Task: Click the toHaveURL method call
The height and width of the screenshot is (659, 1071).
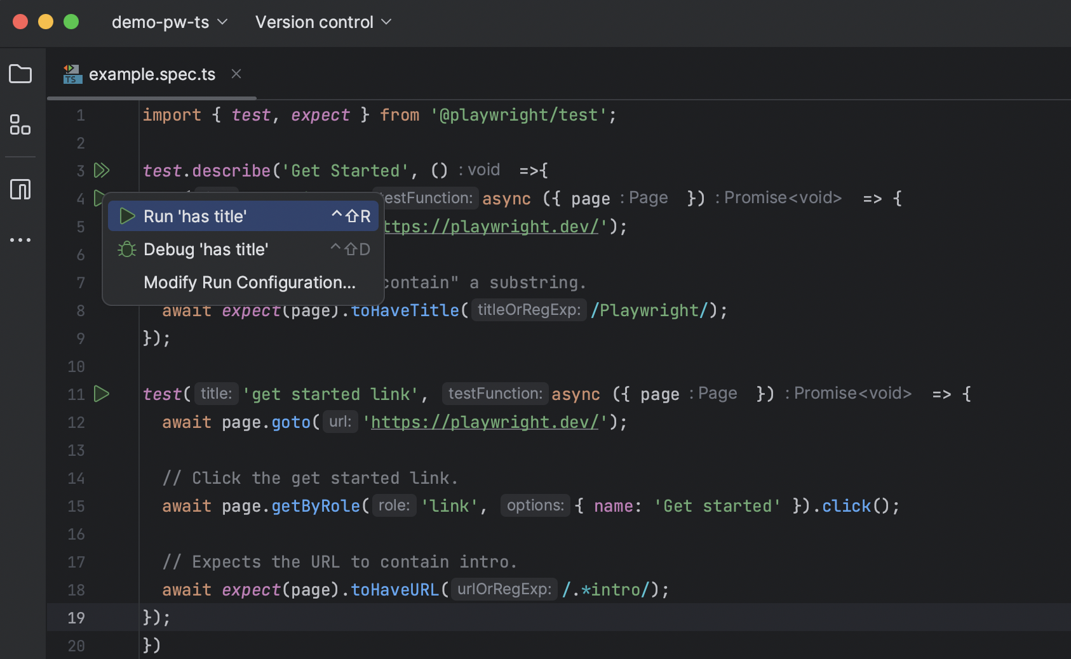Action: pos(394,590)
